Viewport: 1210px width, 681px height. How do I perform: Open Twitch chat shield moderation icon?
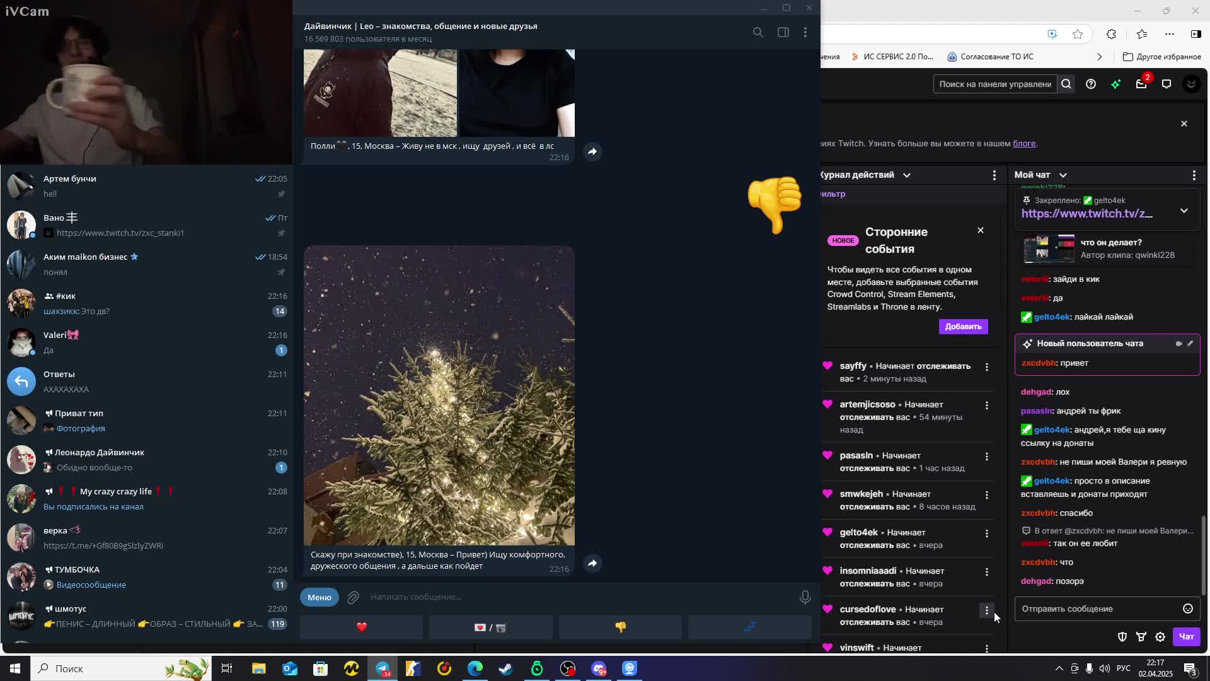[1122, 637]
